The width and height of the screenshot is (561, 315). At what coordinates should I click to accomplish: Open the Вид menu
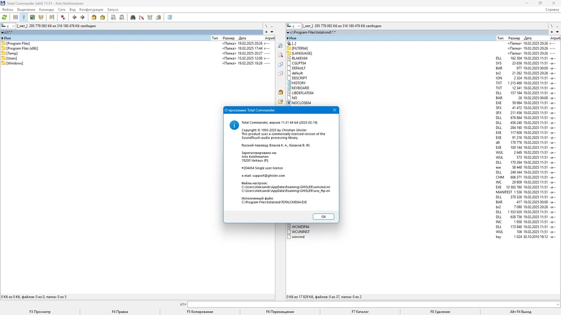(x=72, y=9)
